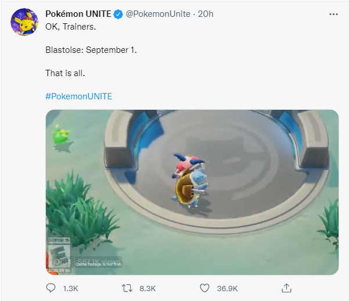Click the Pokémon UNITE display name
349x301 pixels.
pyautogui.click(x=78, y=14)
